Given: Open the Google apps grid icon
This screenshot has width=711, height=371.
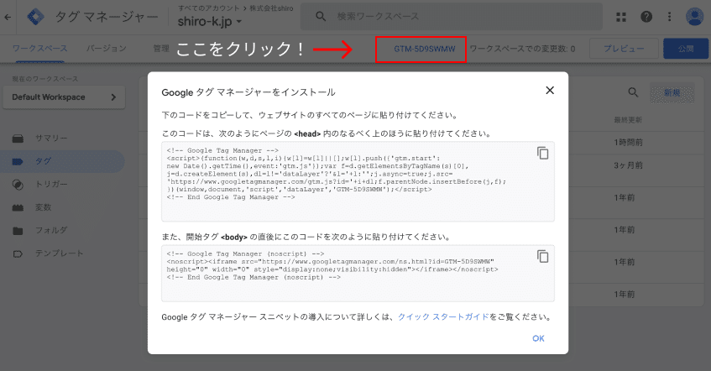Looking at the screenshot, I should point(621,17).
